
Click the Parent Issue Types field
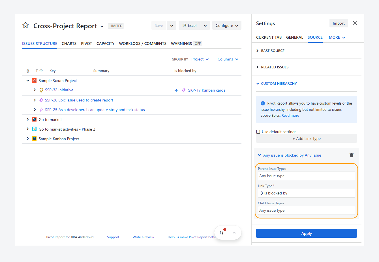tap(307, 176)
